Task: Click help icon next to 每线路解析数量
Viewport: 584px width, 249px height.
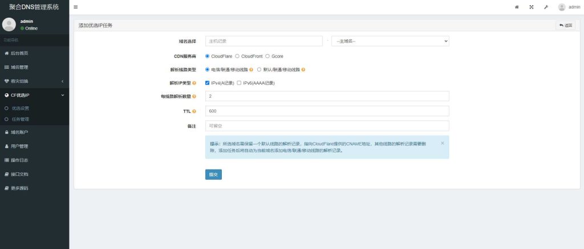Action: (194, 97)
